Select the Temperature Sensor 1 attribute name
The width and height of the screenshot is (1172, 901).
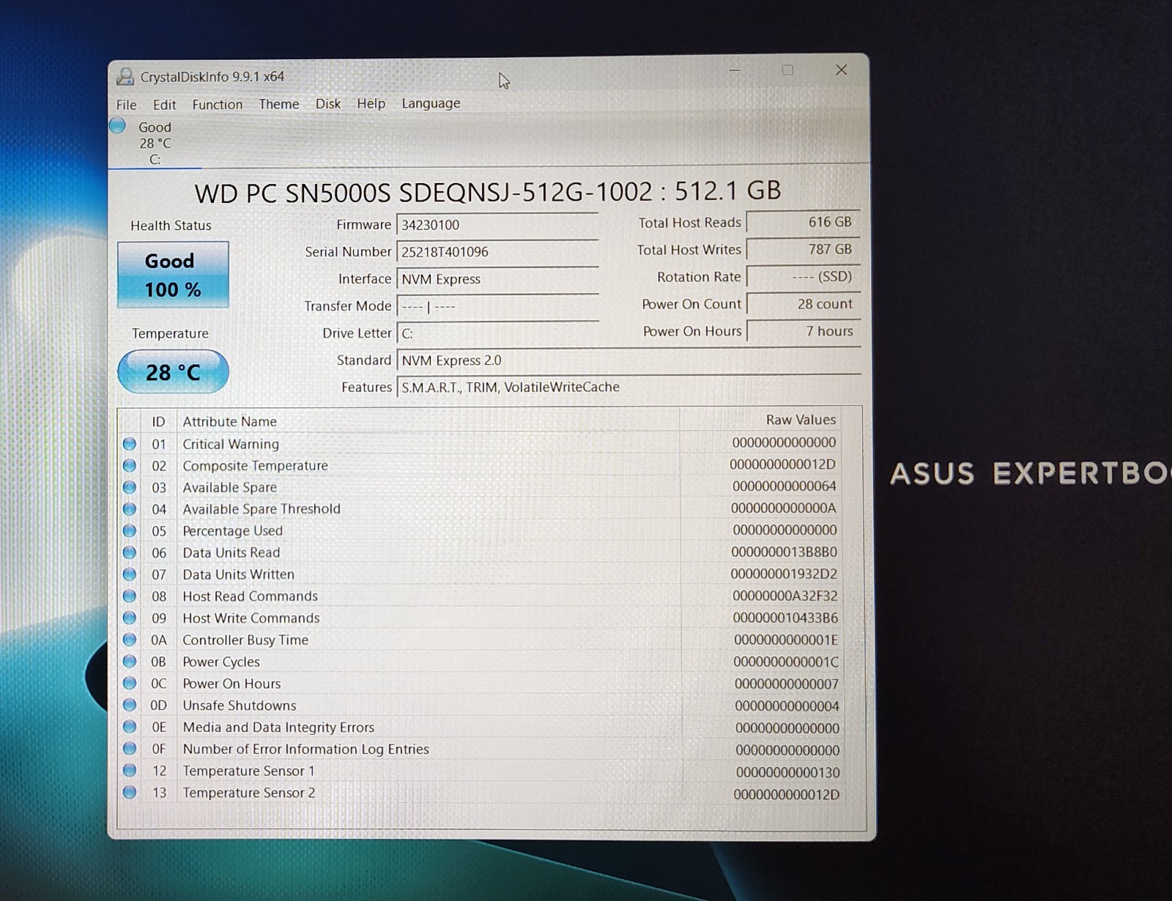click(x=248, y=771)
